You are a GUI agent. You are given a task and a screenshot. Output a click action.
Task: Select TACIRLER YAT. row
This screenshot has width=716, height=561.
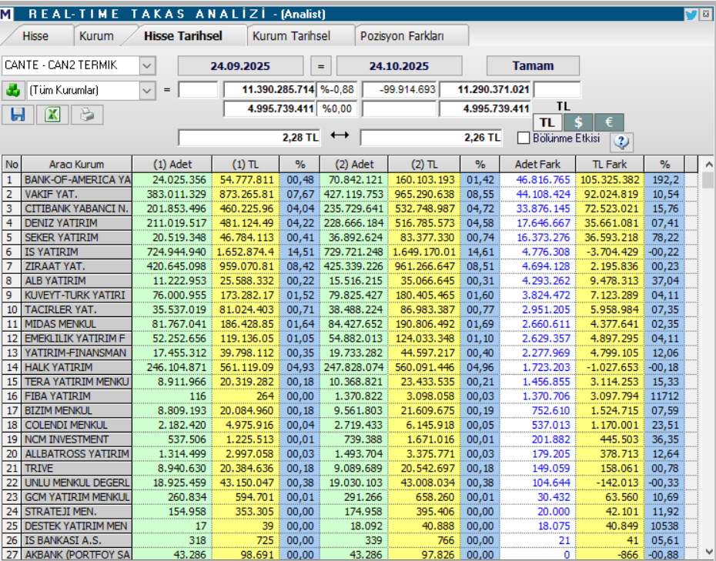351,309
